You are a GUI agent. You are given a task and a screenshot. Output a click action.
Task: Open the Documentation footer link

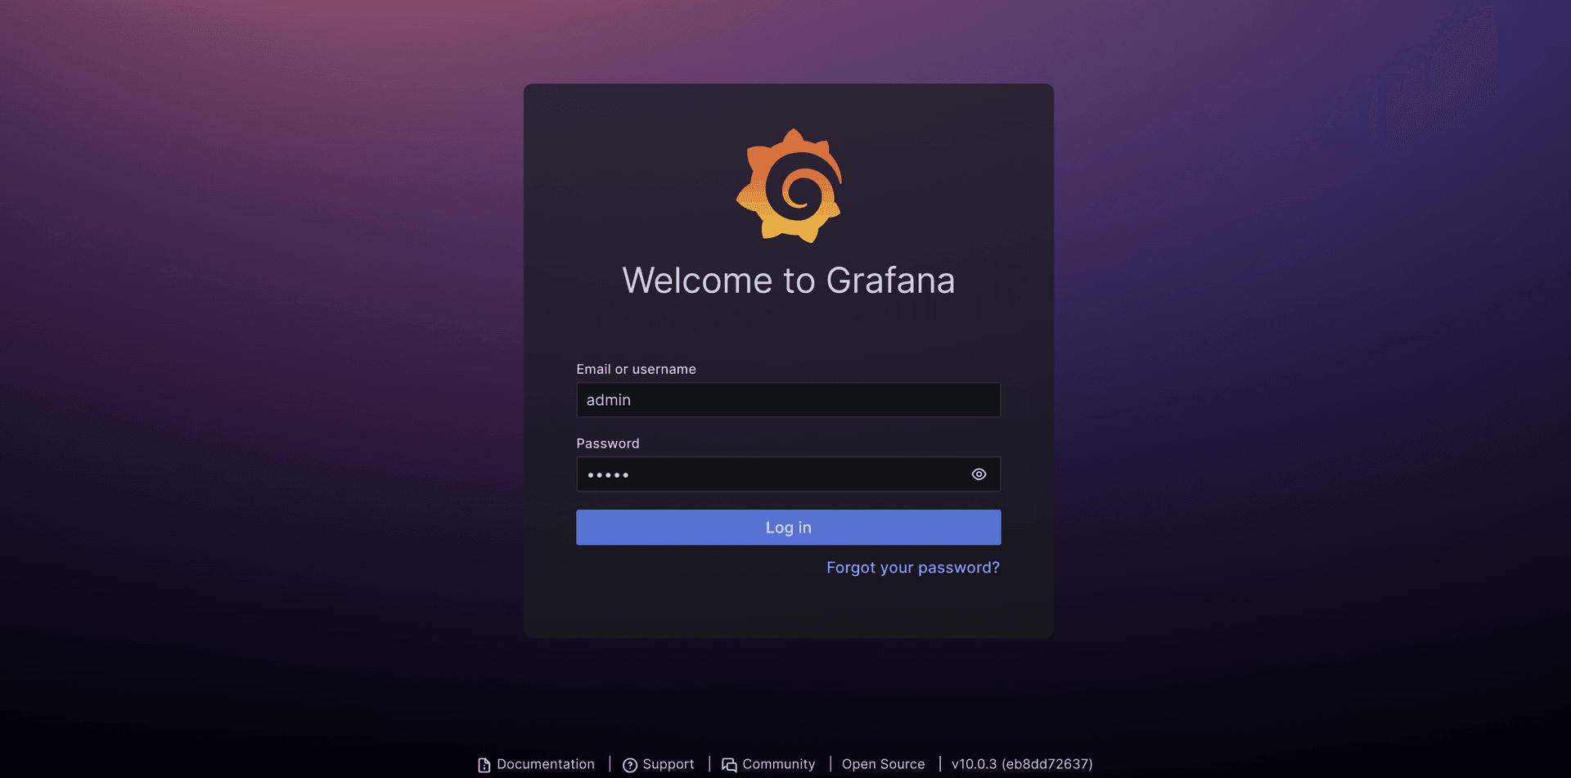click(546, 764)
